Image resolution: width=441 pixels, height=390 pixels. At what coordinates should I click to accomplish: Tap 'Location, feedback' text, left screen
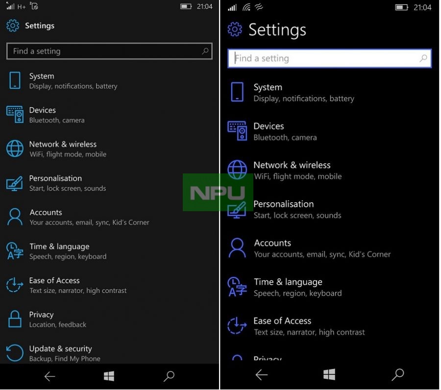pyautogui.click(x=58, y=325)
